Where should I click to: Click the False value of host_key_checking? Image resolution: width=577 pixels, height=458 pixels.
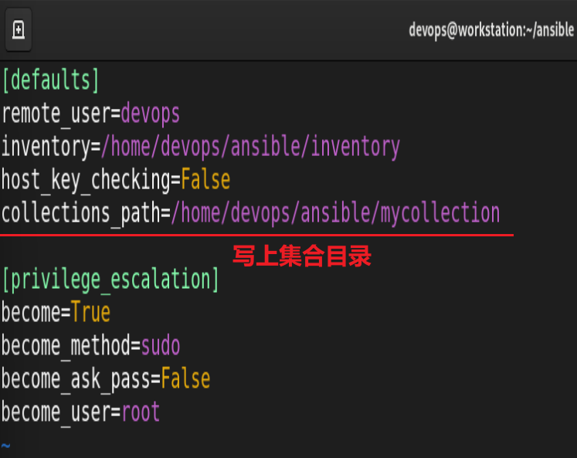point(205,180)
